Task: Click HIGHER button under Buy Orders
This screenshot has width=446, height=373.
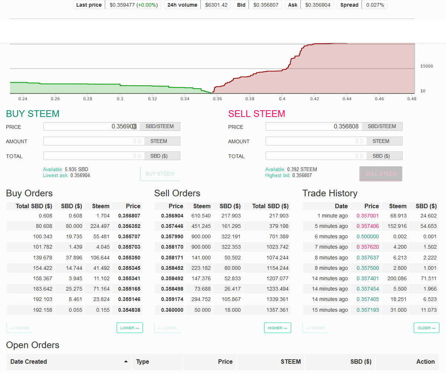Action: [20, 328]
